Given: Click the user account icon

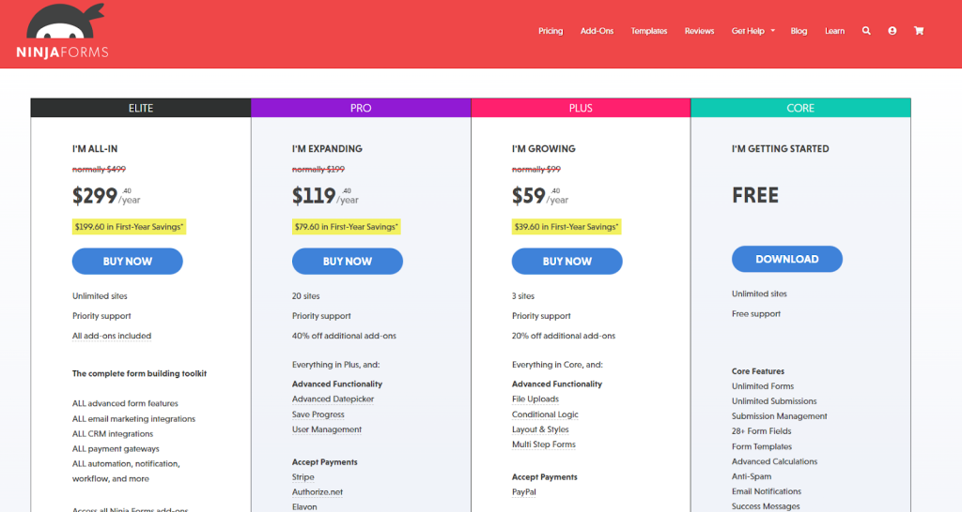Looking at the screenshot, I should pyautogui.click(x=892, y=31).
